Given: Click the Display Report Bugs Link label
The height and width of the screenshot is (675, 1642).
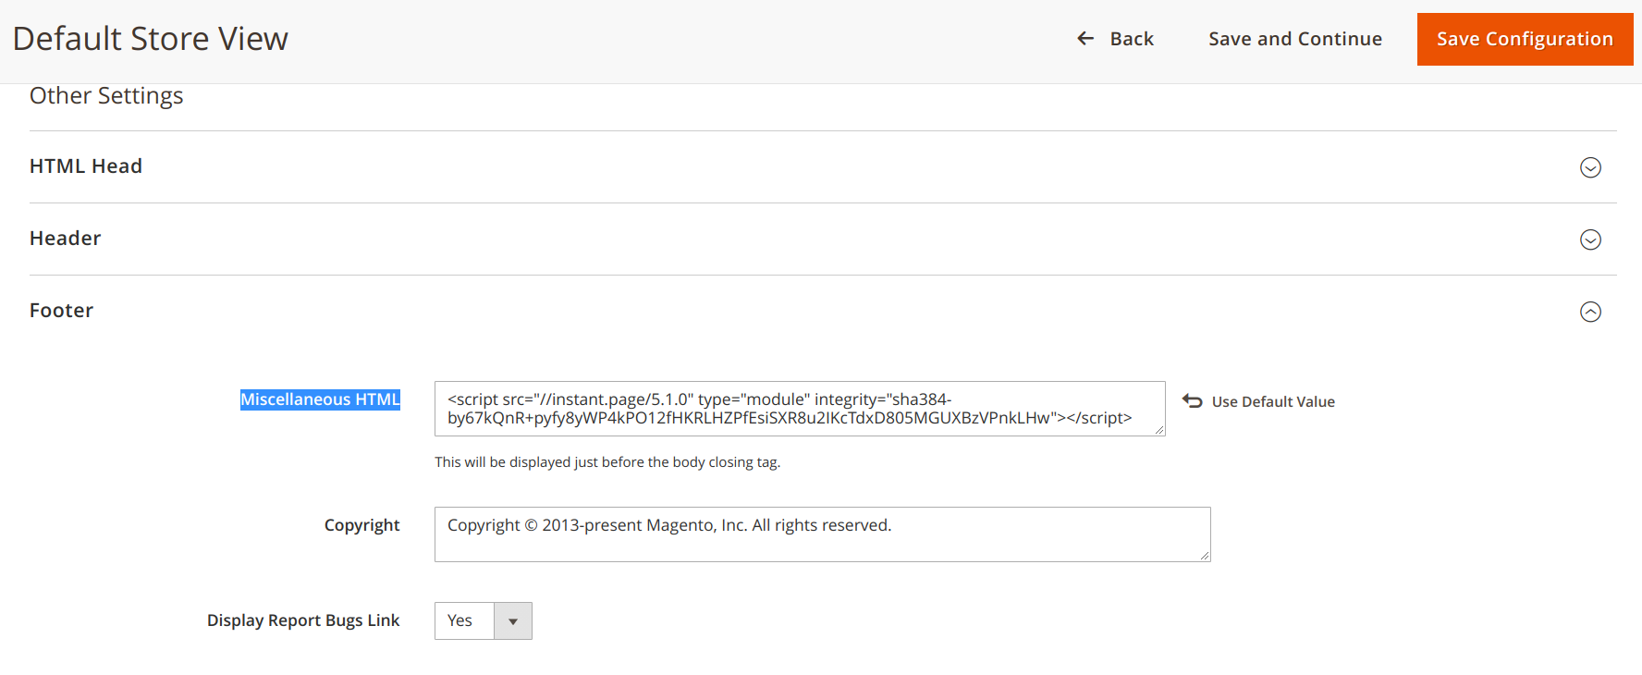Looking at the screenshot, I should point(303,620).
